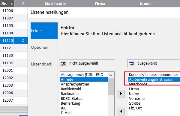The height and width of the screenshot is (116, 180).
Task: Select 'Name' in the selected fields list
Action: point(154,94)
